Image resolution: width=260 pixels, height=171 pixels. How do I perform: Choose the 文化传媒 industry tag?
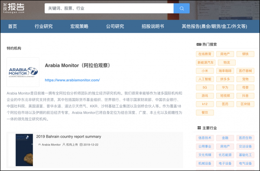[205, 155]
